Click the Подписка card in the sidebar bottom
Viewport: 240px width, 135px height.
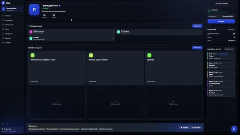pos(12,130)
